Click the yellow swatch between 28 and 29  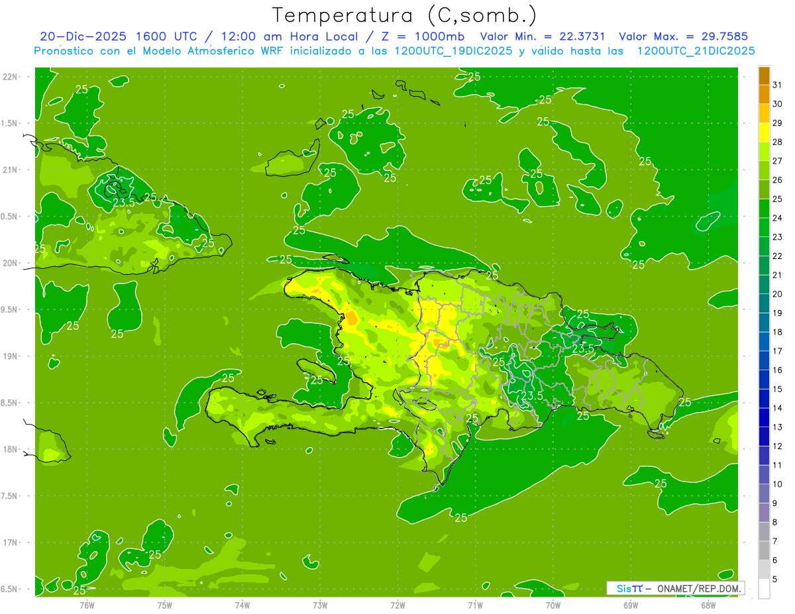(764, 132)
